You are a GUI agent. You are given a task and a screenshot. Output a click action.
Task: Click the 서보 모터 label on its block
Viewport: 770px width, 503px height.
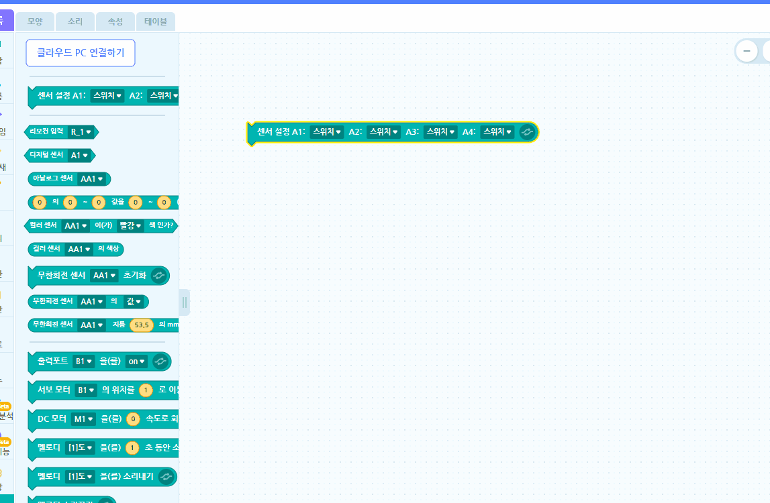[x=54, y=390]
